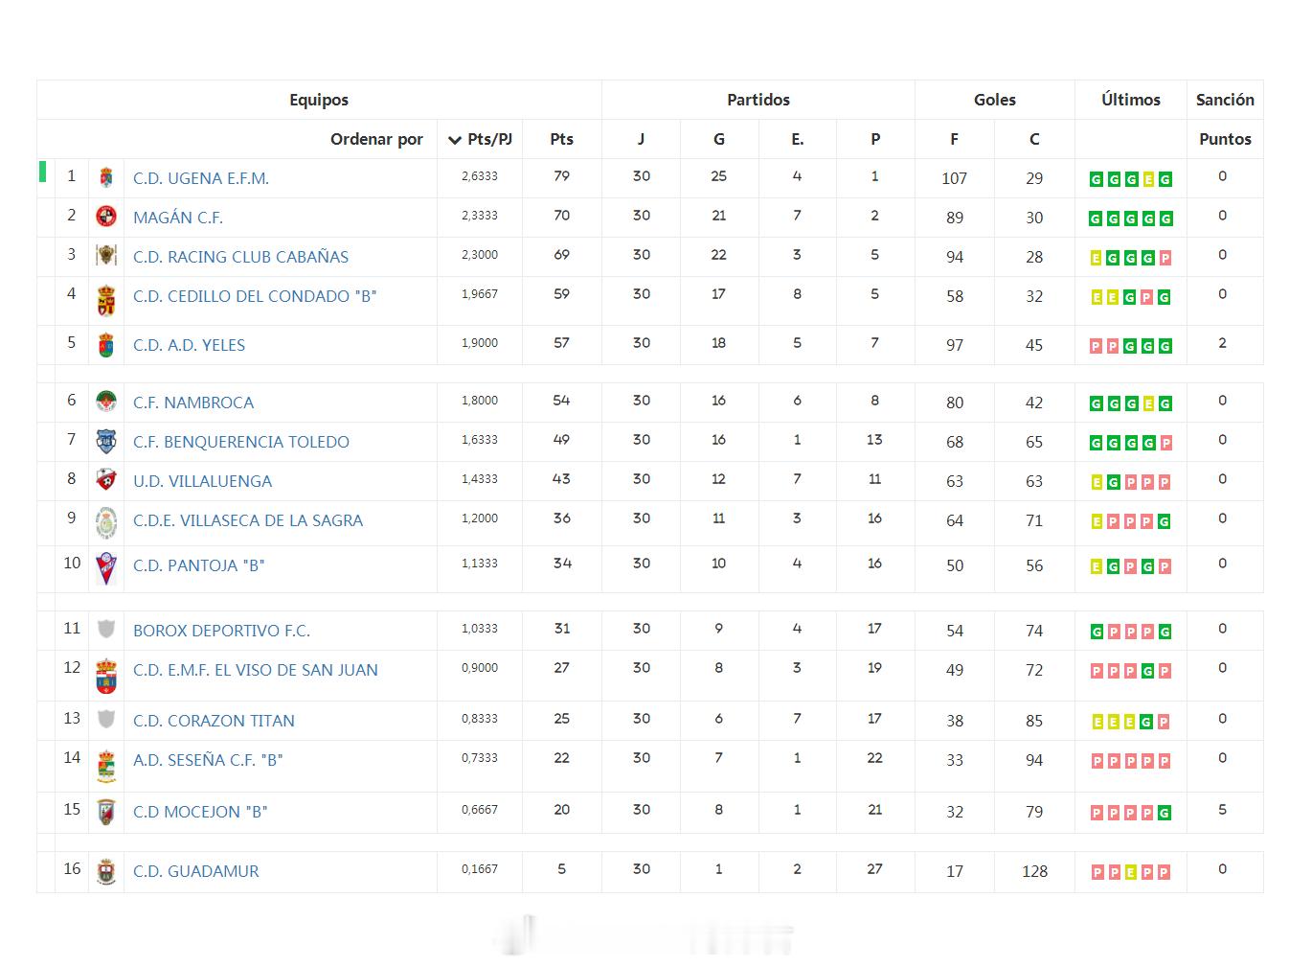The width and height of the screenshot is (1289, 967).
Task: Click the P losses column header
Action: coord(875,139)
